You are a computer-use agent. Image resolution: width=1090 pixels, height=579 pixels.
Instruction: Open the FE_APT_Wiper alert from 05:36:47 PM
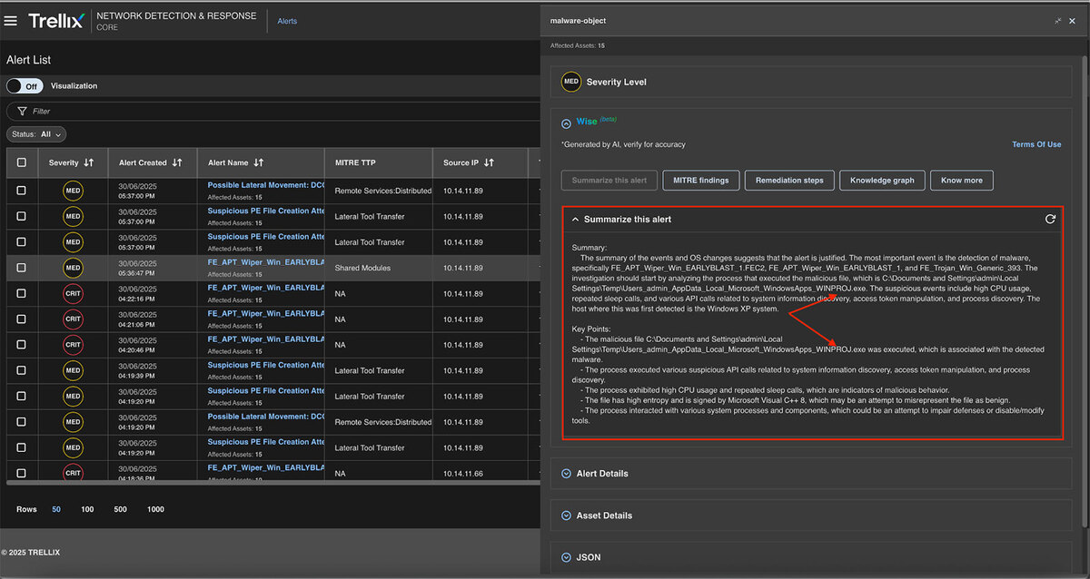point(265,262)
